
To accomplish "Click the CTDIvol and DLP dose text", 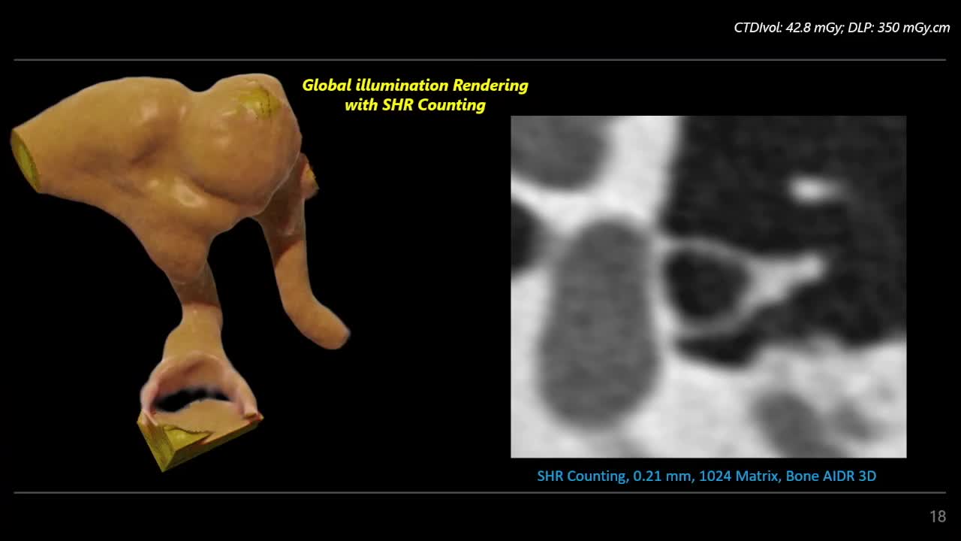I will pyautogui.click(x=841, y=28).
